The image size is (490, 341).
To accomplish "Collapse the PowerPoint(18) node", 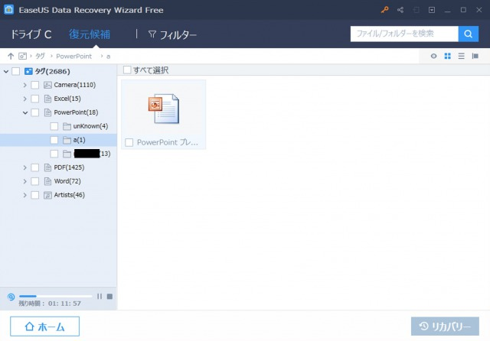I will [x=25, y=112].
